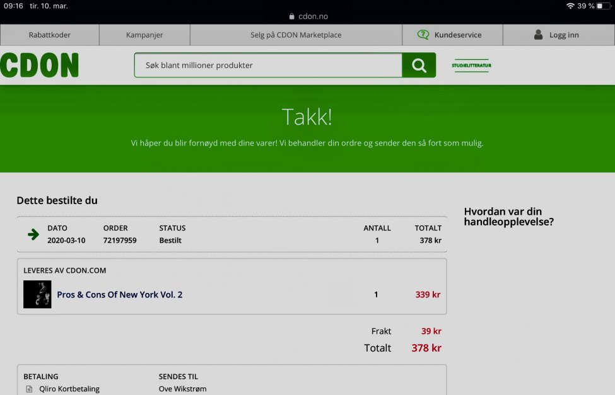Open Kundeservice page
This screenshot has height=395, width=615.
point(453,35)
